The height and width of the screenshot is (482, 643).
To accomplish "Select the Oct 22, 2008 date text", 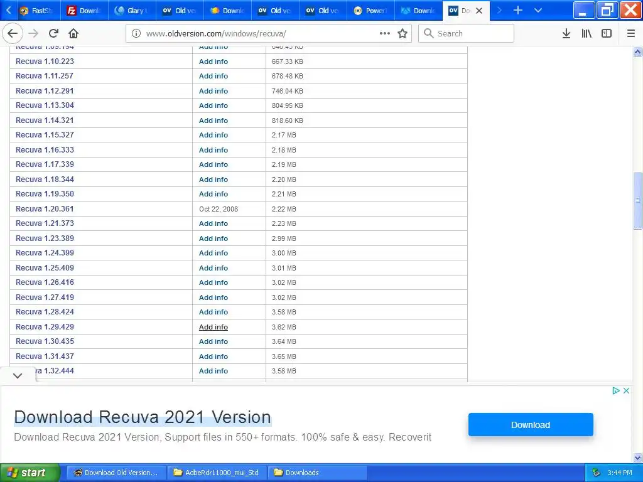I will coord(219,209).
